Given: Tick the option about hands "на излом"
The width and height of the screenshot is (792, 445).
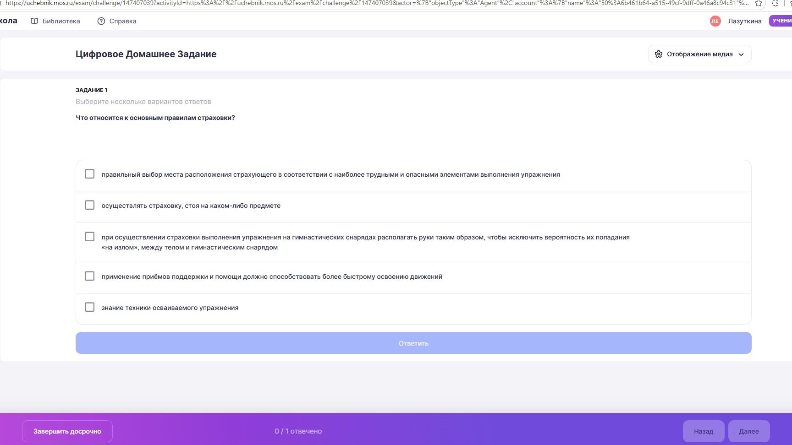Looking at the screenshot, I should coord(90,237).
